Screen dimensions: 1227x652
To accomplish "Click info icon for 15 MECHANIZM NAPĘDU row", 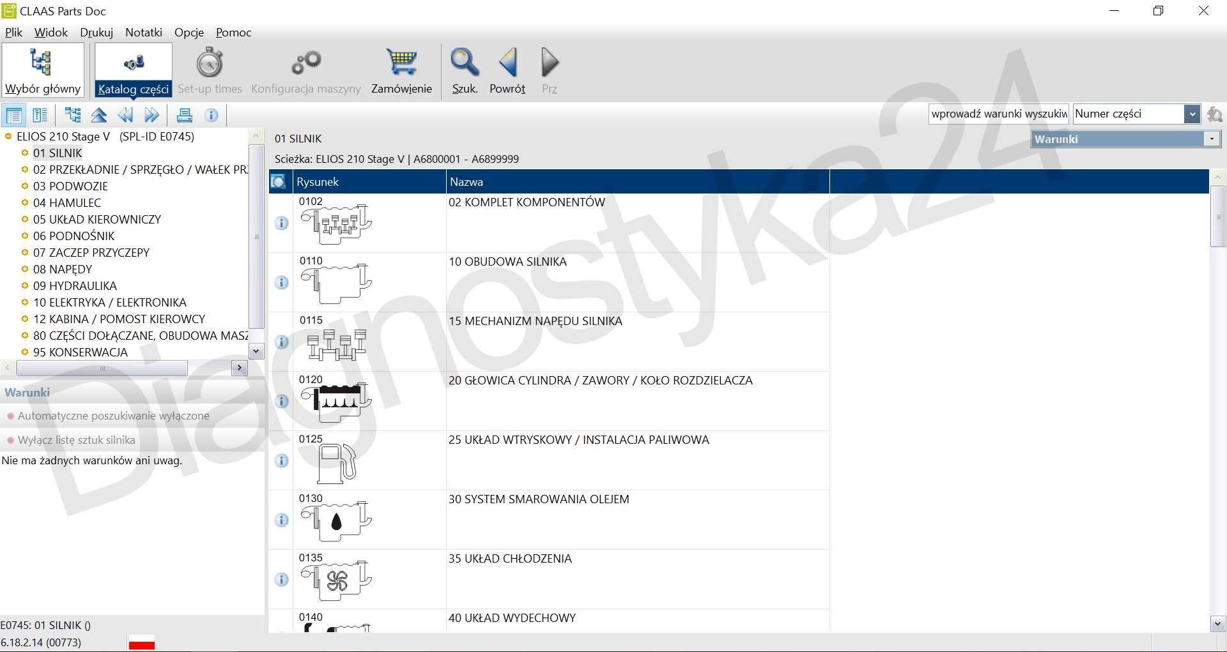I will (281, 342).
